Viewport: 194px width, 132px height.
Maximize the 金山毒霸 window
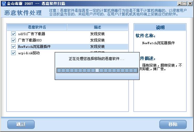pos(184,3)
